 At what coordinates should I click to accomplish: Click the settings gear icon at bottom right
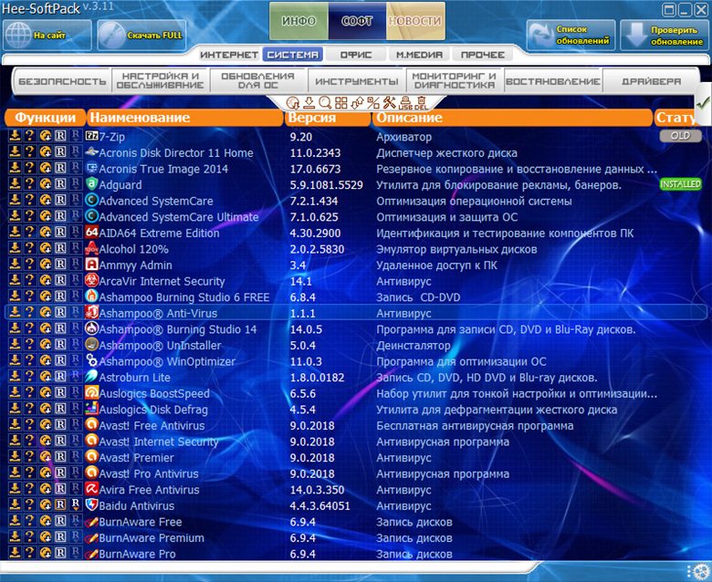[x=701, y=572]
